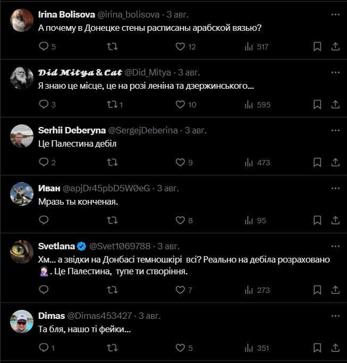Share Did Mitya & Cat's tweet
Viewport: 347px width, 363px height.
335,104
